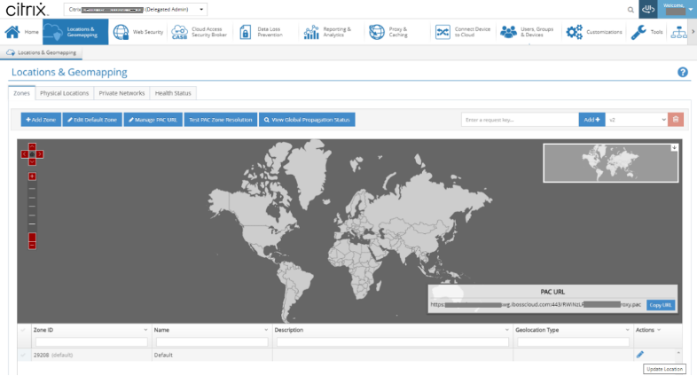Zoom out the map with minus
697x376 pixels.
pyautogui.click(x=32, y=246)
